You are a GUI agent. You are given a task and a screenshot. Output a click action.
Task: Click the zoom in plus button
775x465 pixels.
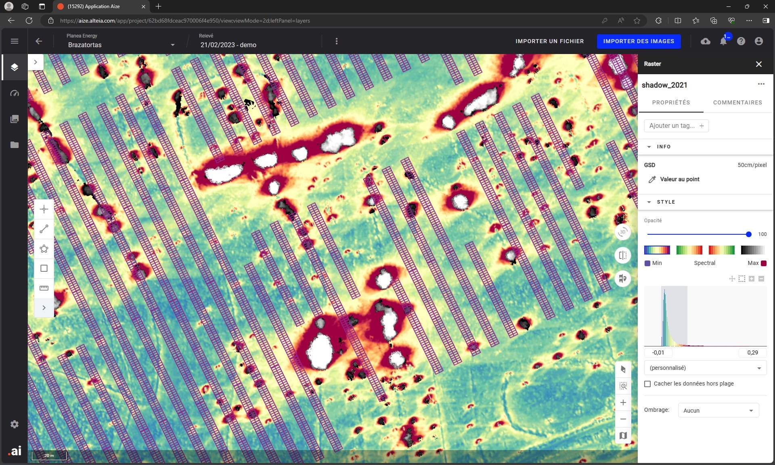[x=623, y=402]
